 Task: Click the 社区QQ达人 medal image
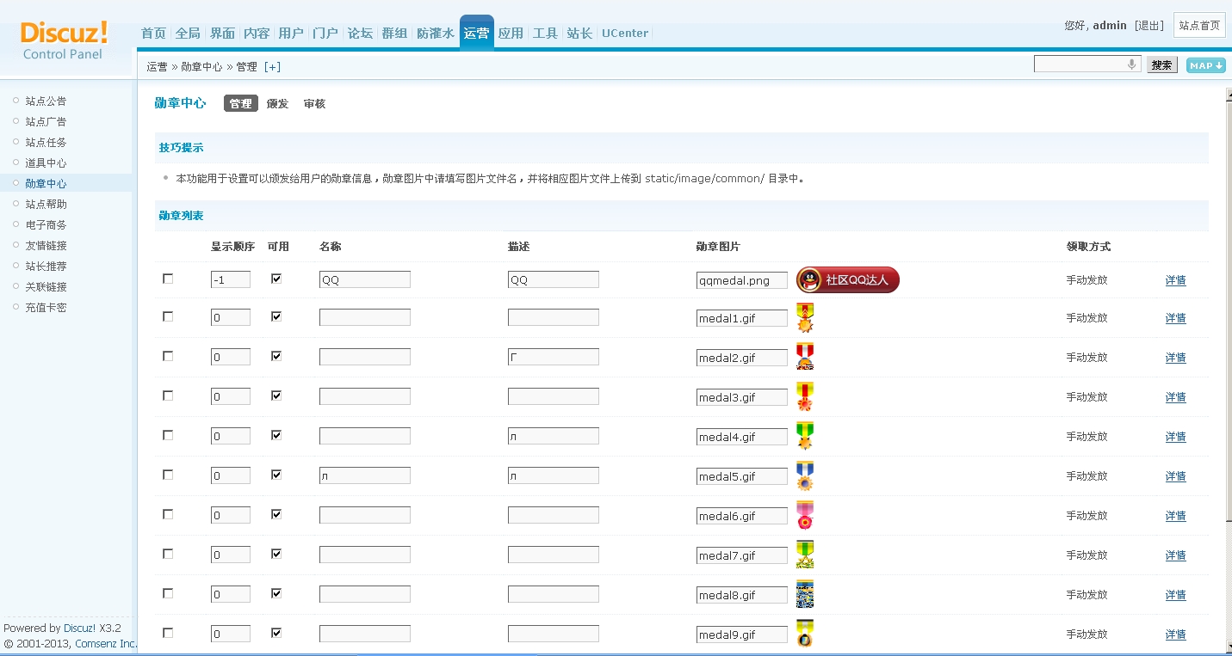(x=847, y=279)
